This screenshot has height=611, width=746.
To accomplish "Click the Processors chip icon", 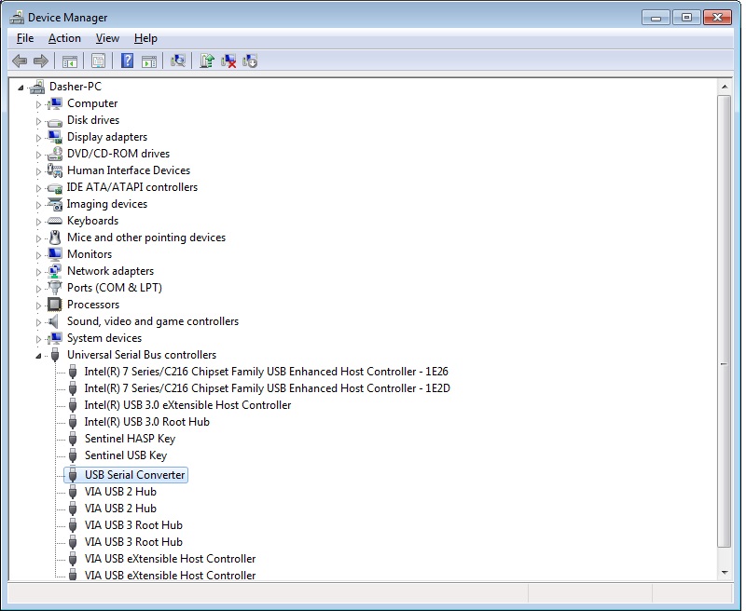I will (x=55, y=304).
